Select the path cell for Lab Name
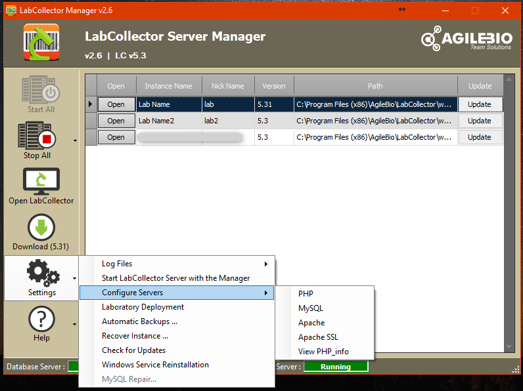The image size is (523, 391). click(376, 104)
